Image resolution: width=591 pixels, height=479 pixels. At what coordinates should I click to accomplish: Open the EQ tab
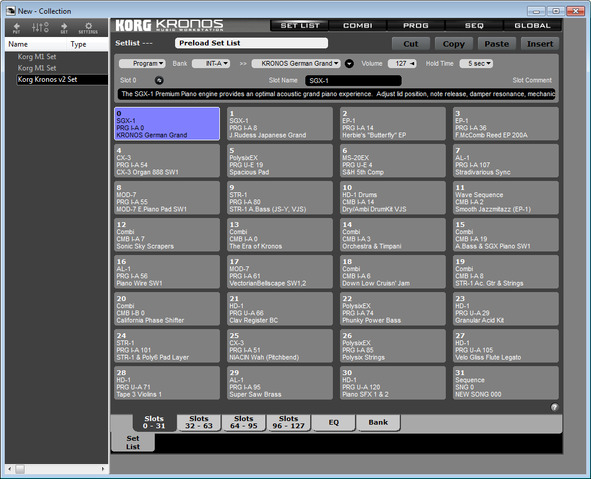coord(333,422)
